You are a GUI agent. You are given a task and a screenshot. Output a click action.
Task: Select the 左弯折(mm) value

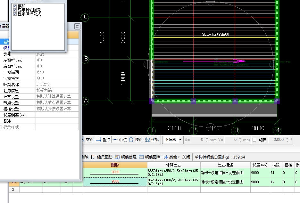pos(57,60)
